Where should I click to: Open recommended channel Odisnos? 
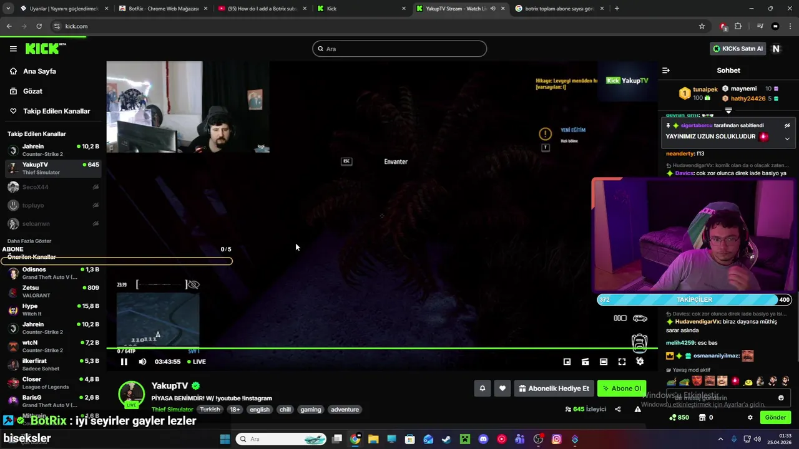point(53,273)
